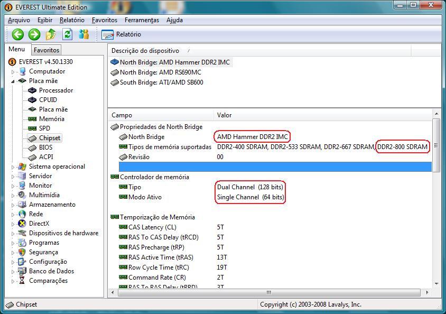Collapse the Placa mãe tree node

13,81
